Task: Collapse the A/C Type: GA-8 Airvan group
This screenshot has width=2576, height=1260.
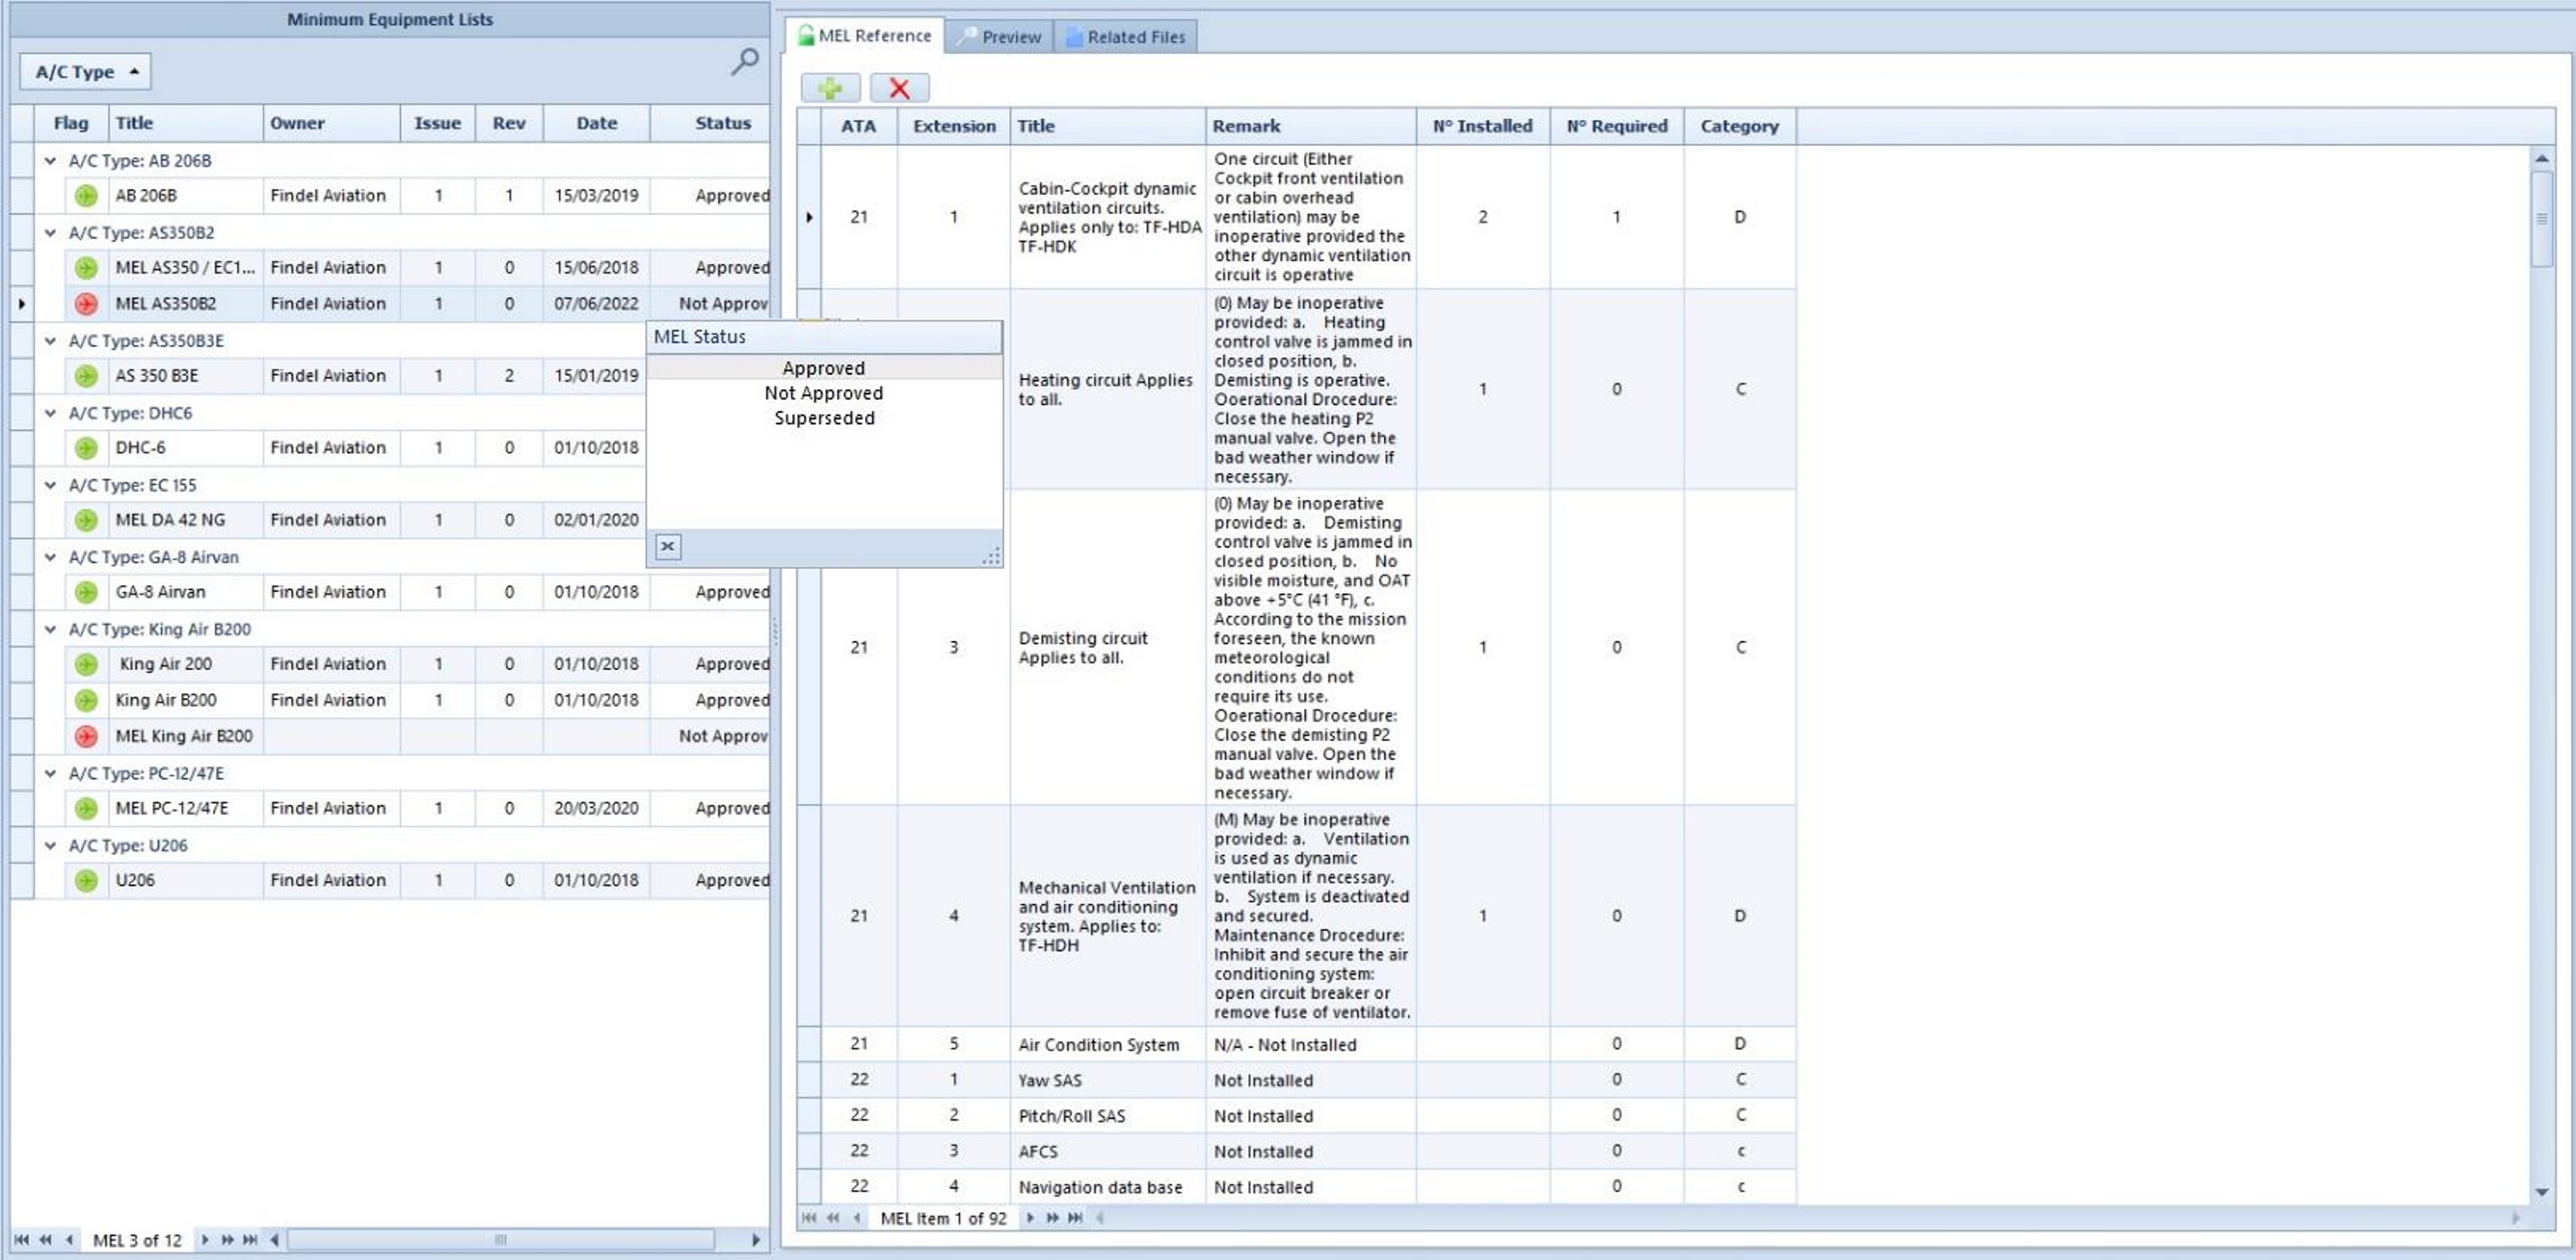Action: coord(50,556)
